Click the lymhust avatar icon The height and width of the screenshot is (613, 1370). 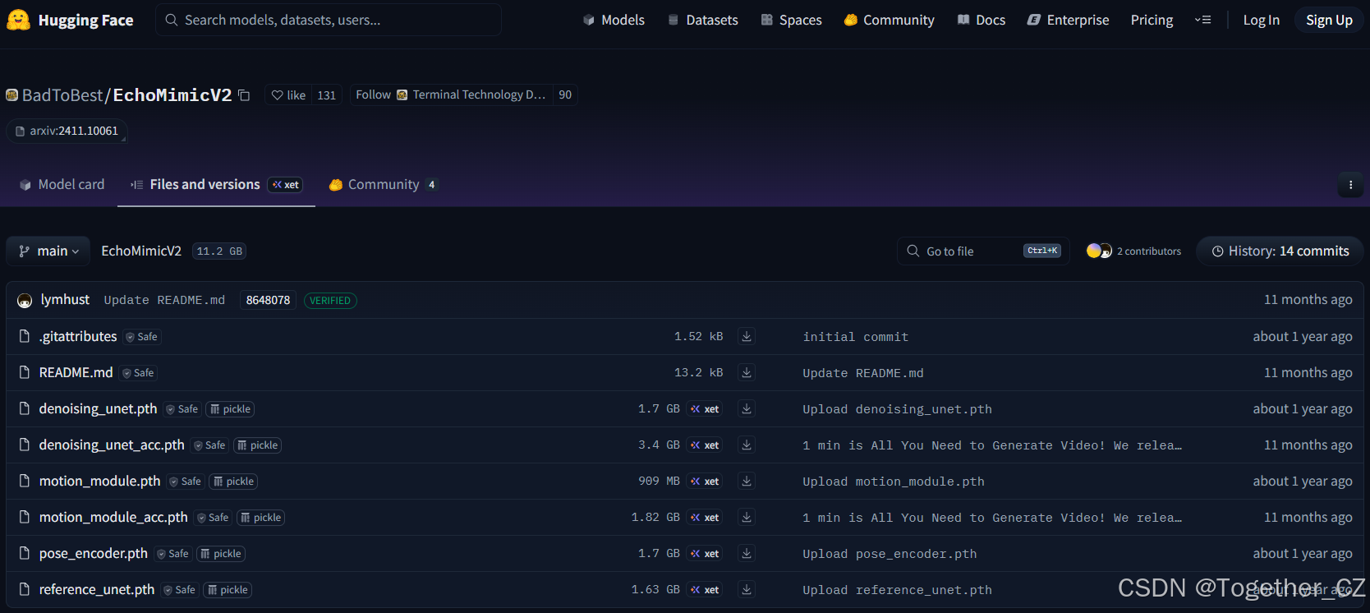tap(25, 301)
